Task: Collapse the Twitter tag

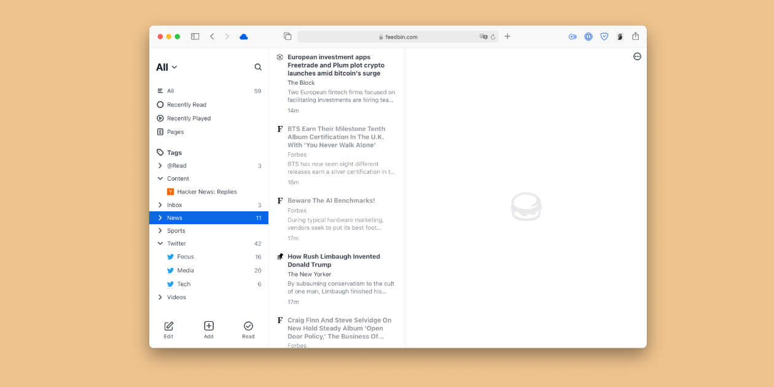Action: pos(160,244)
